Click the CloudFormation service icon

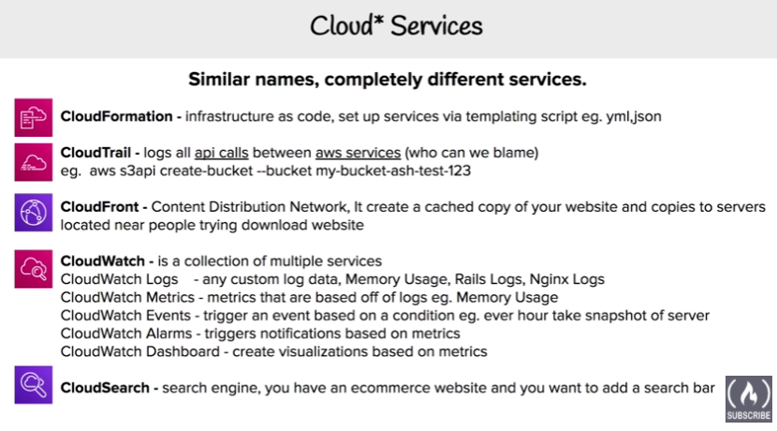[33, 117]
